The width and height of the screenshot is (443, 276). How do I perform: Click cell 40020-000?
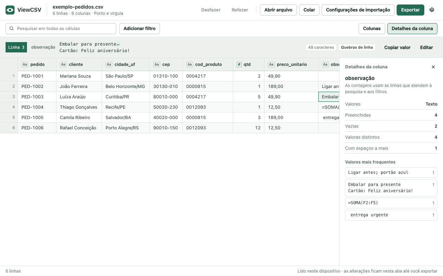point(166,118)
